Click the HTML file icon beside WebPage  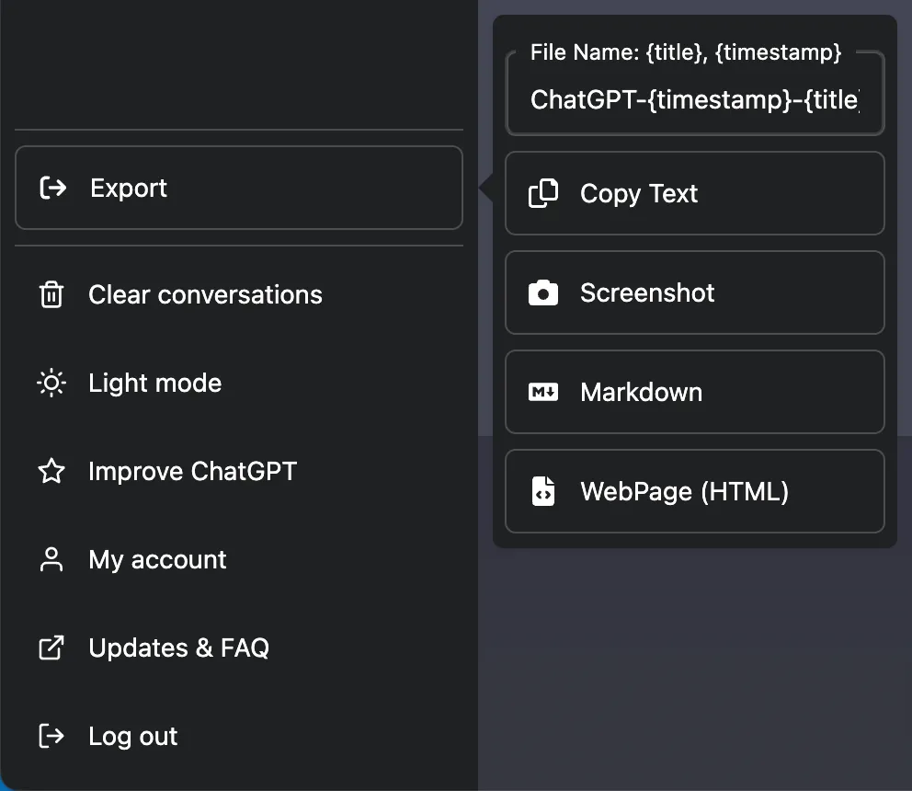coord(543,491)
